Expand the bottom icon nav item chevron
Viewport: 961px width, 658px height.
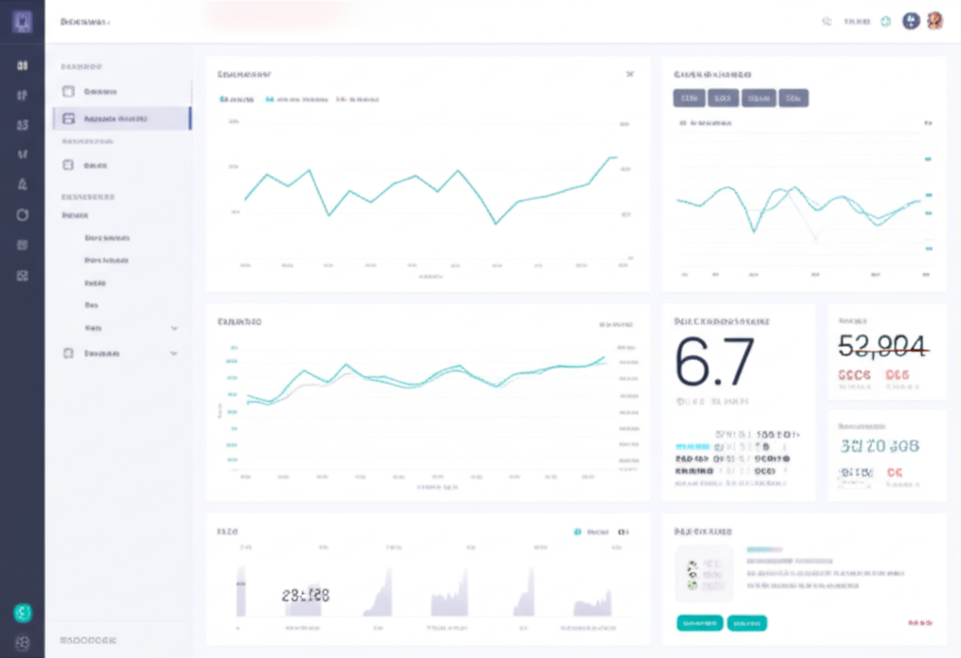click(x=174, y=353)
